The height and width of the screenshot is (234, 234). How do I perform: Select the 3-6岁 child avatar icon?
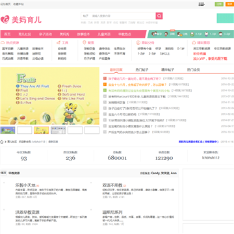[220, 34]
